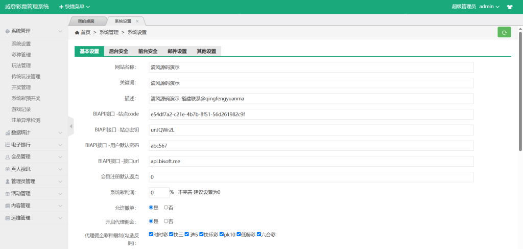The height and width of the screenshot is (249, 523).
Task: Switch to the 邮件设置 tab
Action: (177, 51)
